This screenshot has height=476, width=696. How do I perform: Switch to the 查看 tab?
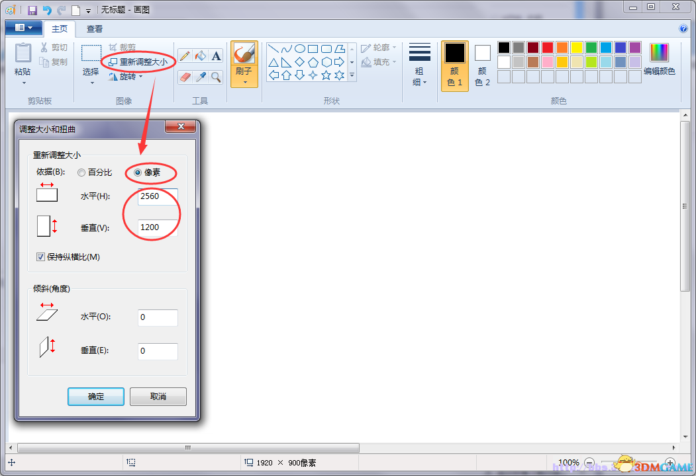[94, 29]
